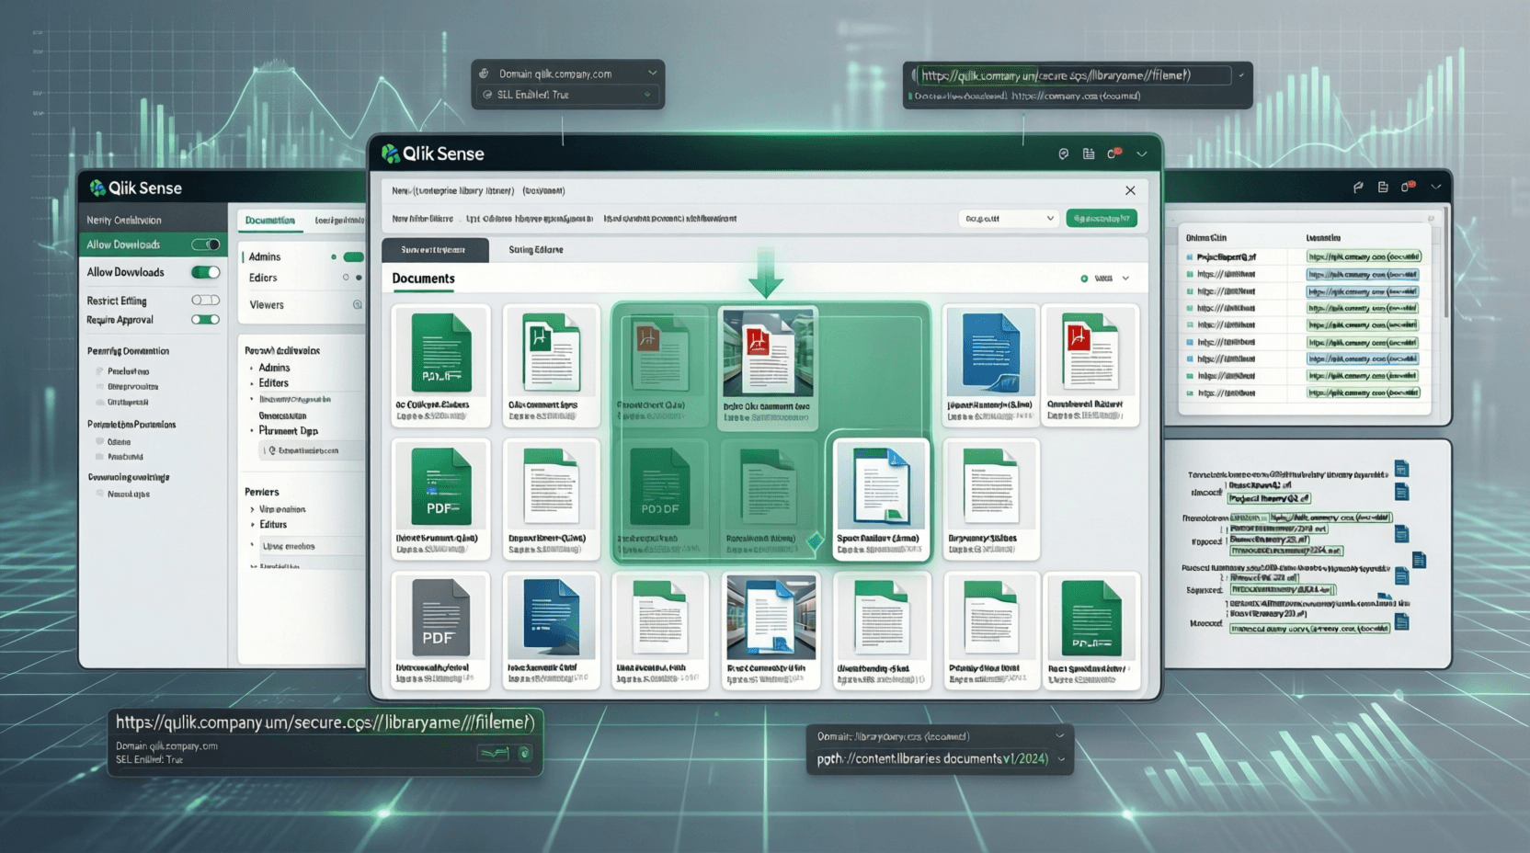Toggle Allow Downloads switch in the green highlighted row
Viewport: 1530px width, 853px height.
pos(206,245)
